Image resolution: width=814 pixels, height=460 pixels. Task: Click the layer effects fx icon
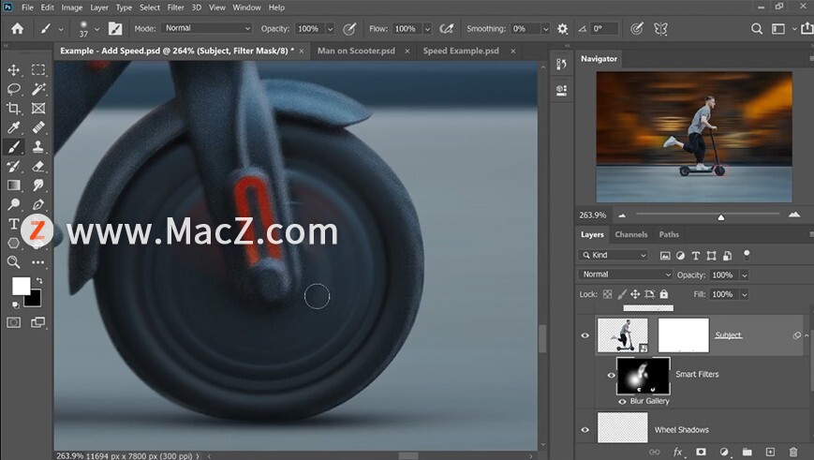tap(678, 452)
